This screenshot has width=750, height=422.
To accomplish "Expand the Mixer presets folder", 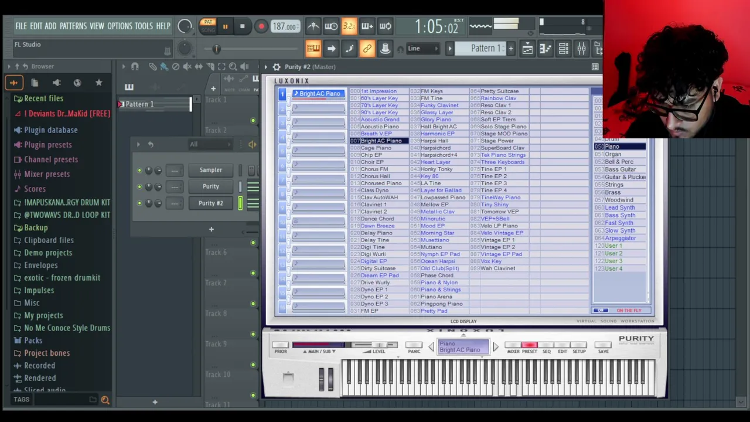I will (x=46, y=174).
